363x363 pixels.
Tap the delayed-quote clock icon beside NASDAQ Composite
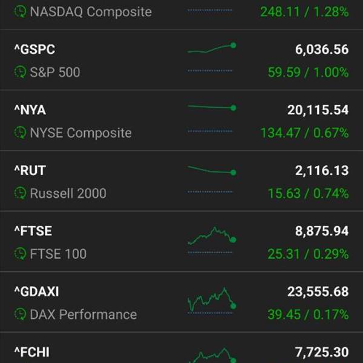pyautogui.click(x=20, y=11)
